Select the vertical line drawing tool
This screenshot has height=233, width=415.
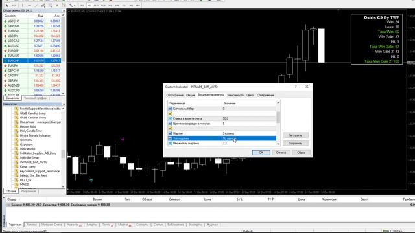point(22,5)
